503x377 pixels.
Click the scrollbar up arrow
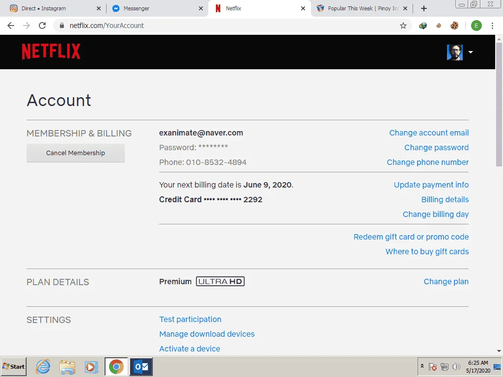(499, 39)
